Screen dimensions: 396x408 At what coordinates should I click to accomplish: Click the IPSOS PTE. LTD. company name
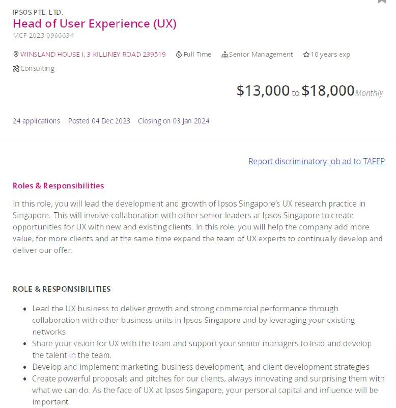[x=38, y=12]
